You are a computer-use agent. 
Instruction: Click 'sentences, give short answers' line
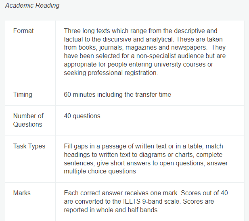(x=146, y=163)
